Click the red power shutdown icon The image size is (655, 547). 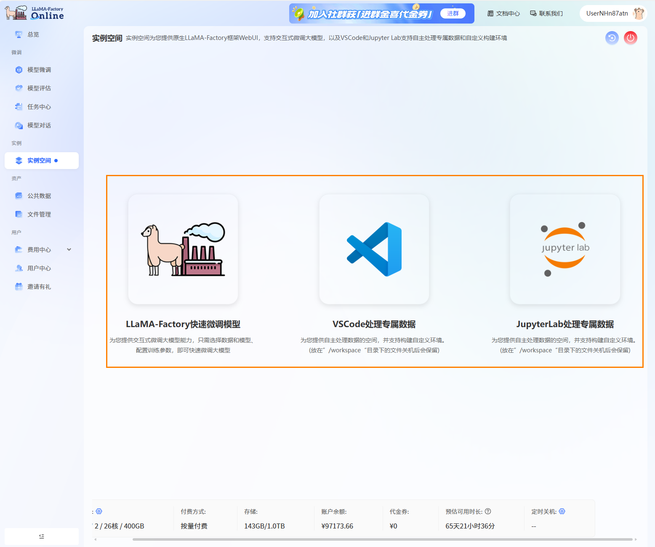[630, 38]
